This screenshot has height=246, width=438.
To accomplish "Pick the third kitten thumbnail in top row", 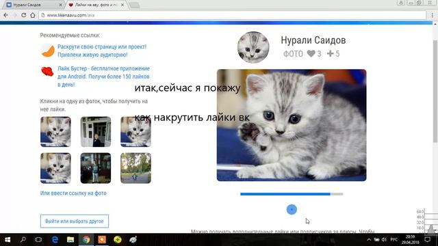I will 136,132.
